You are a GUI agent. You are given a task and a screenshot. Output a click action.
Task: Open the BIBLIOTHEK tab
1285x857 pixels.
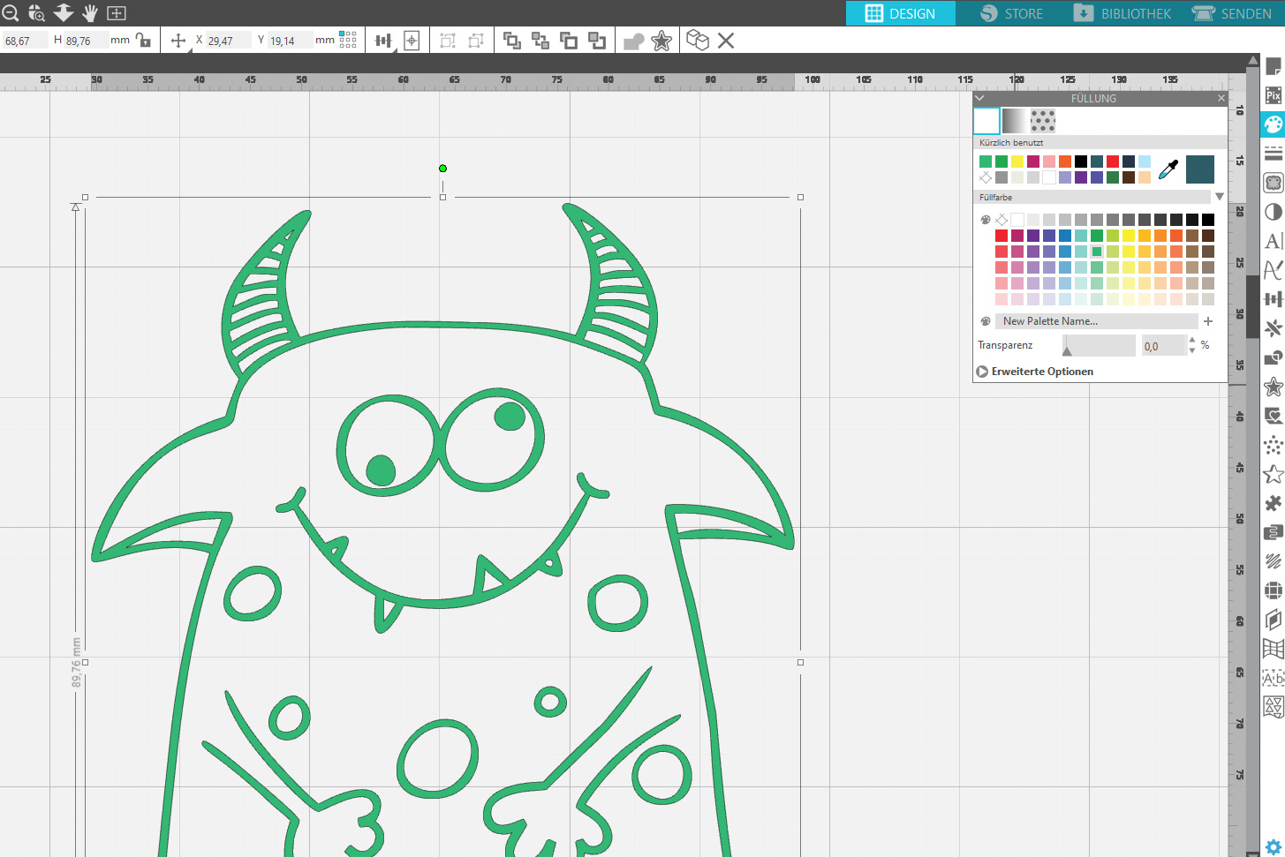point(1122,13)
